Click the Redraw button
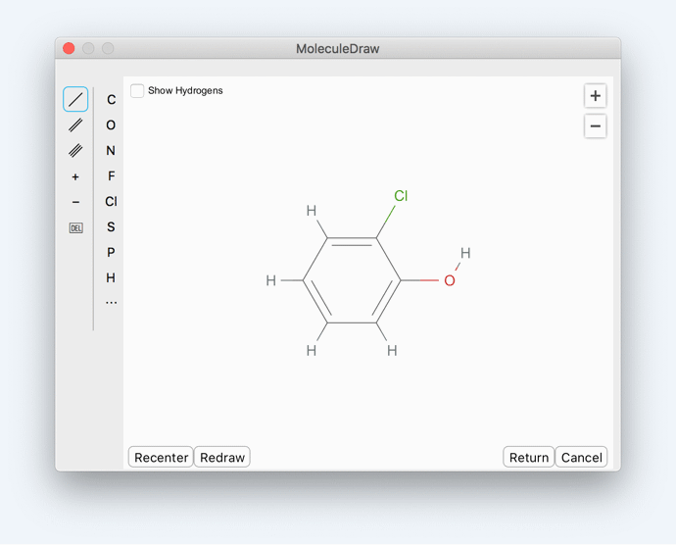Image resolution: width=676 pixels, height=545 pixels. pos(222,458)
